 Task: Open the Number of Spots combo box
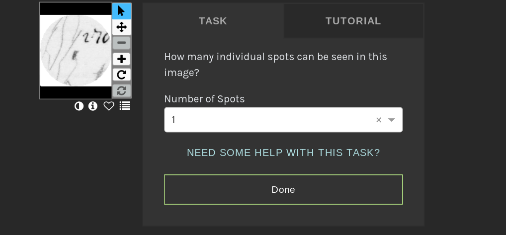pos(283,120)
